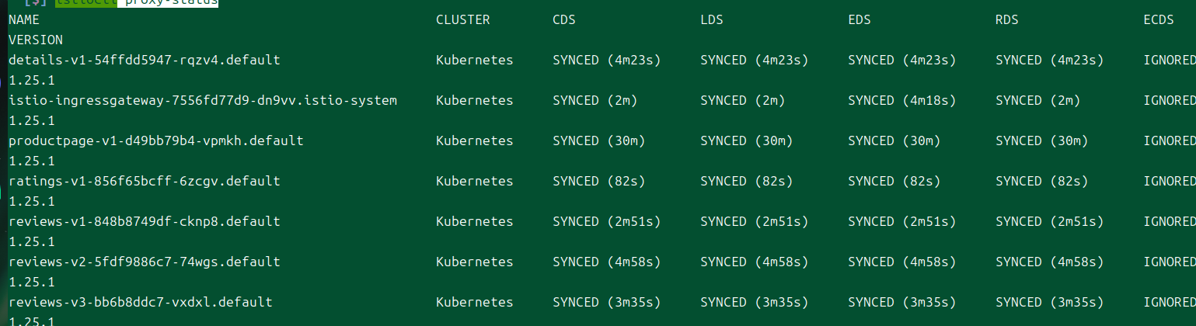Viewport: 1196px width, 326px height.
Task: Click EDS status SYNCED (82s) for ratings-v1
Action: (x=894, y=181)
